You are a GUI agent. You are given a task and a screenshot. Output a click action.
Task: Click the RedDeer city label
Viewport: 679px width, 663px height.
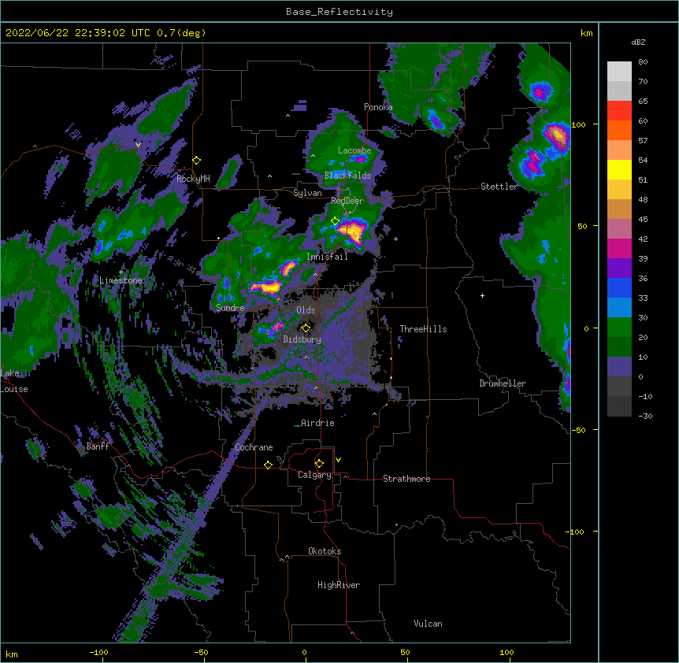tap(347, 201)
